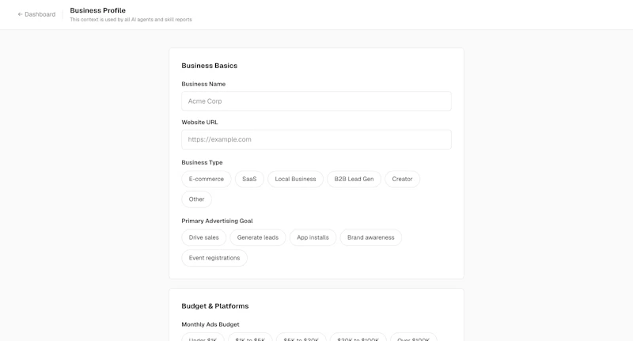Click the Primary Advertising Goal label
Viewport: 633px width, 341px height.
(x=217, y=221)
